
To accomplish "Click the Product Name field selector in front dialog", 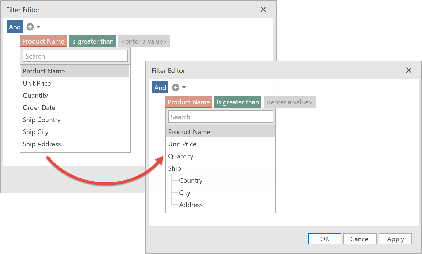I will tap(189, 102).
